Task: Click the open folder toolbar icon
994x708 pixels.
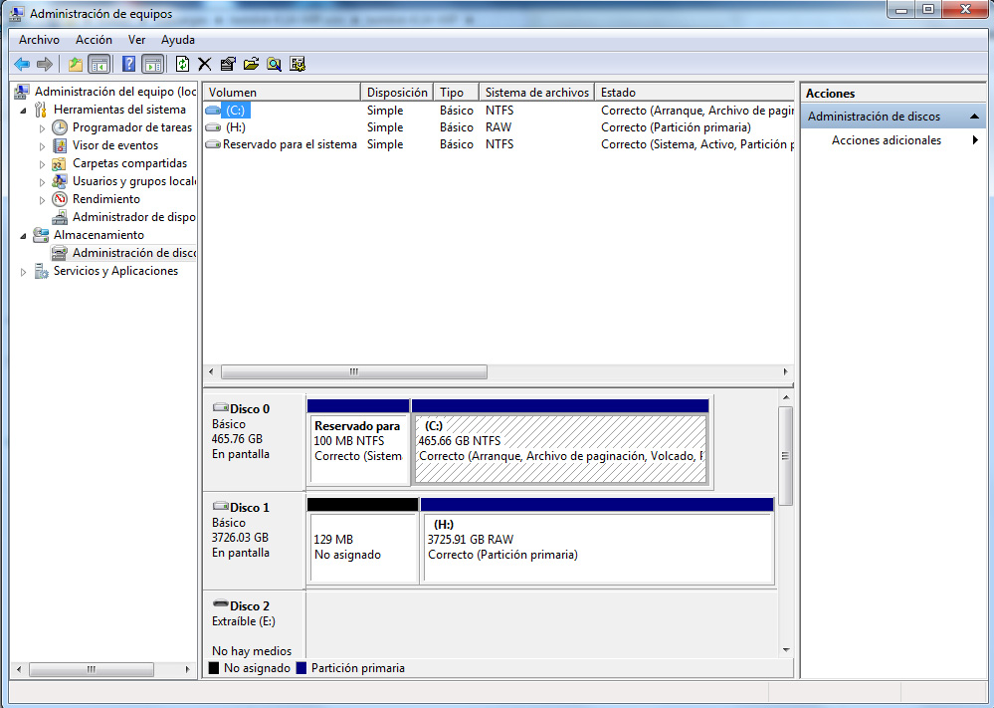Action: click(x=251, y=64)
